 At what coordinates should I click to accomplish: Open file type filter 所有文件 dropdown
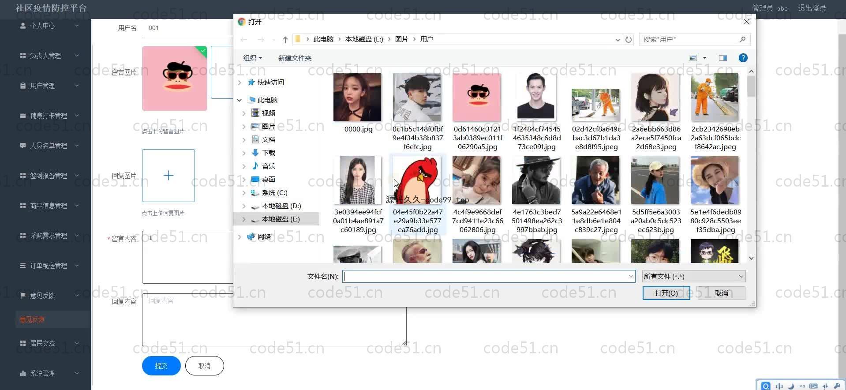(x=694, y=277)
